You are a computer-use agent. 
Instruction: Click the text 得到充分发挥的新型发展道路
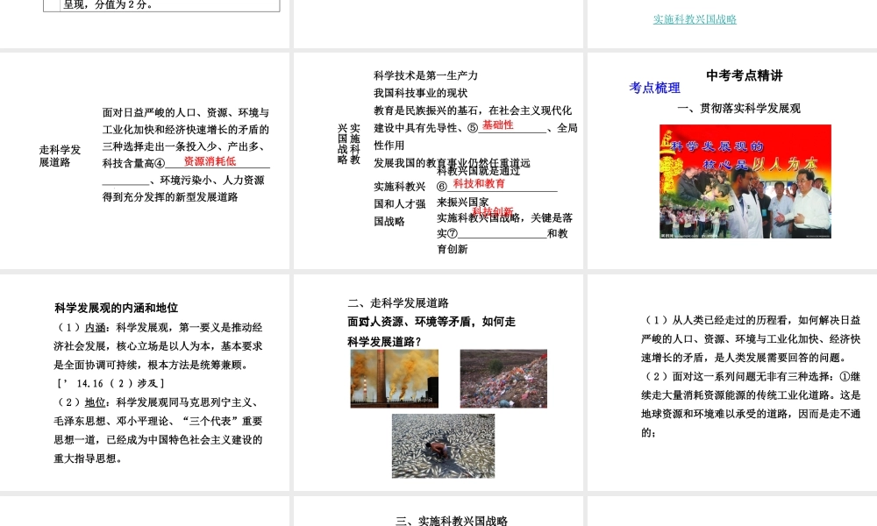click(x=170, y=197)
